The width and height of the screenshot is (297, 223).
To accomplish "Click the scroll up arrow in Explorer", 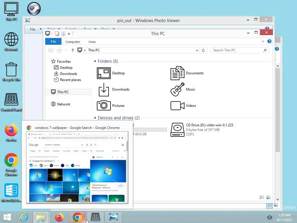I will click(278, 66).
